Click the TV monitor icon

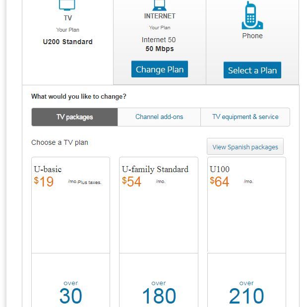tap(67, 5)
